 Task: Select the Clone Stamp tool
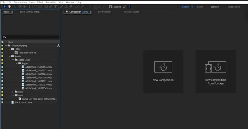coord(66,7)
